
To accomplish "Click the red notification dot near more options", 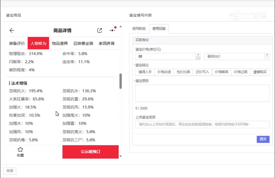I will (x=116, y=27).
